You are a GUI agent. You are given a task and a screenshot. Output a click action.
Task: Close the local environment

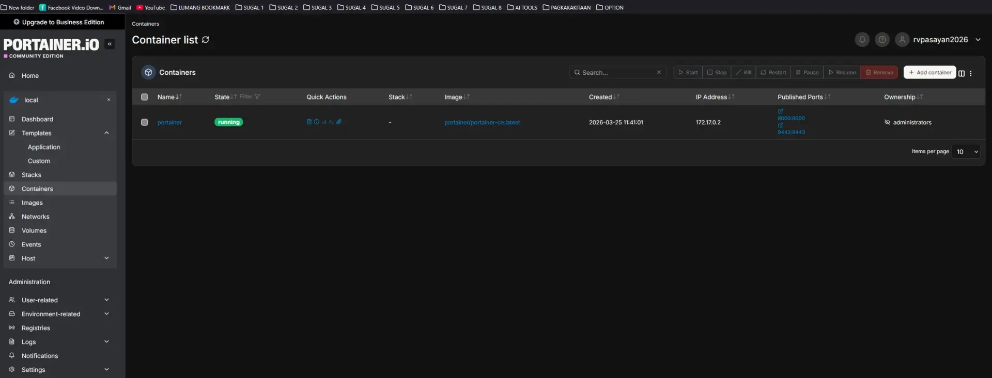point(109,100)
